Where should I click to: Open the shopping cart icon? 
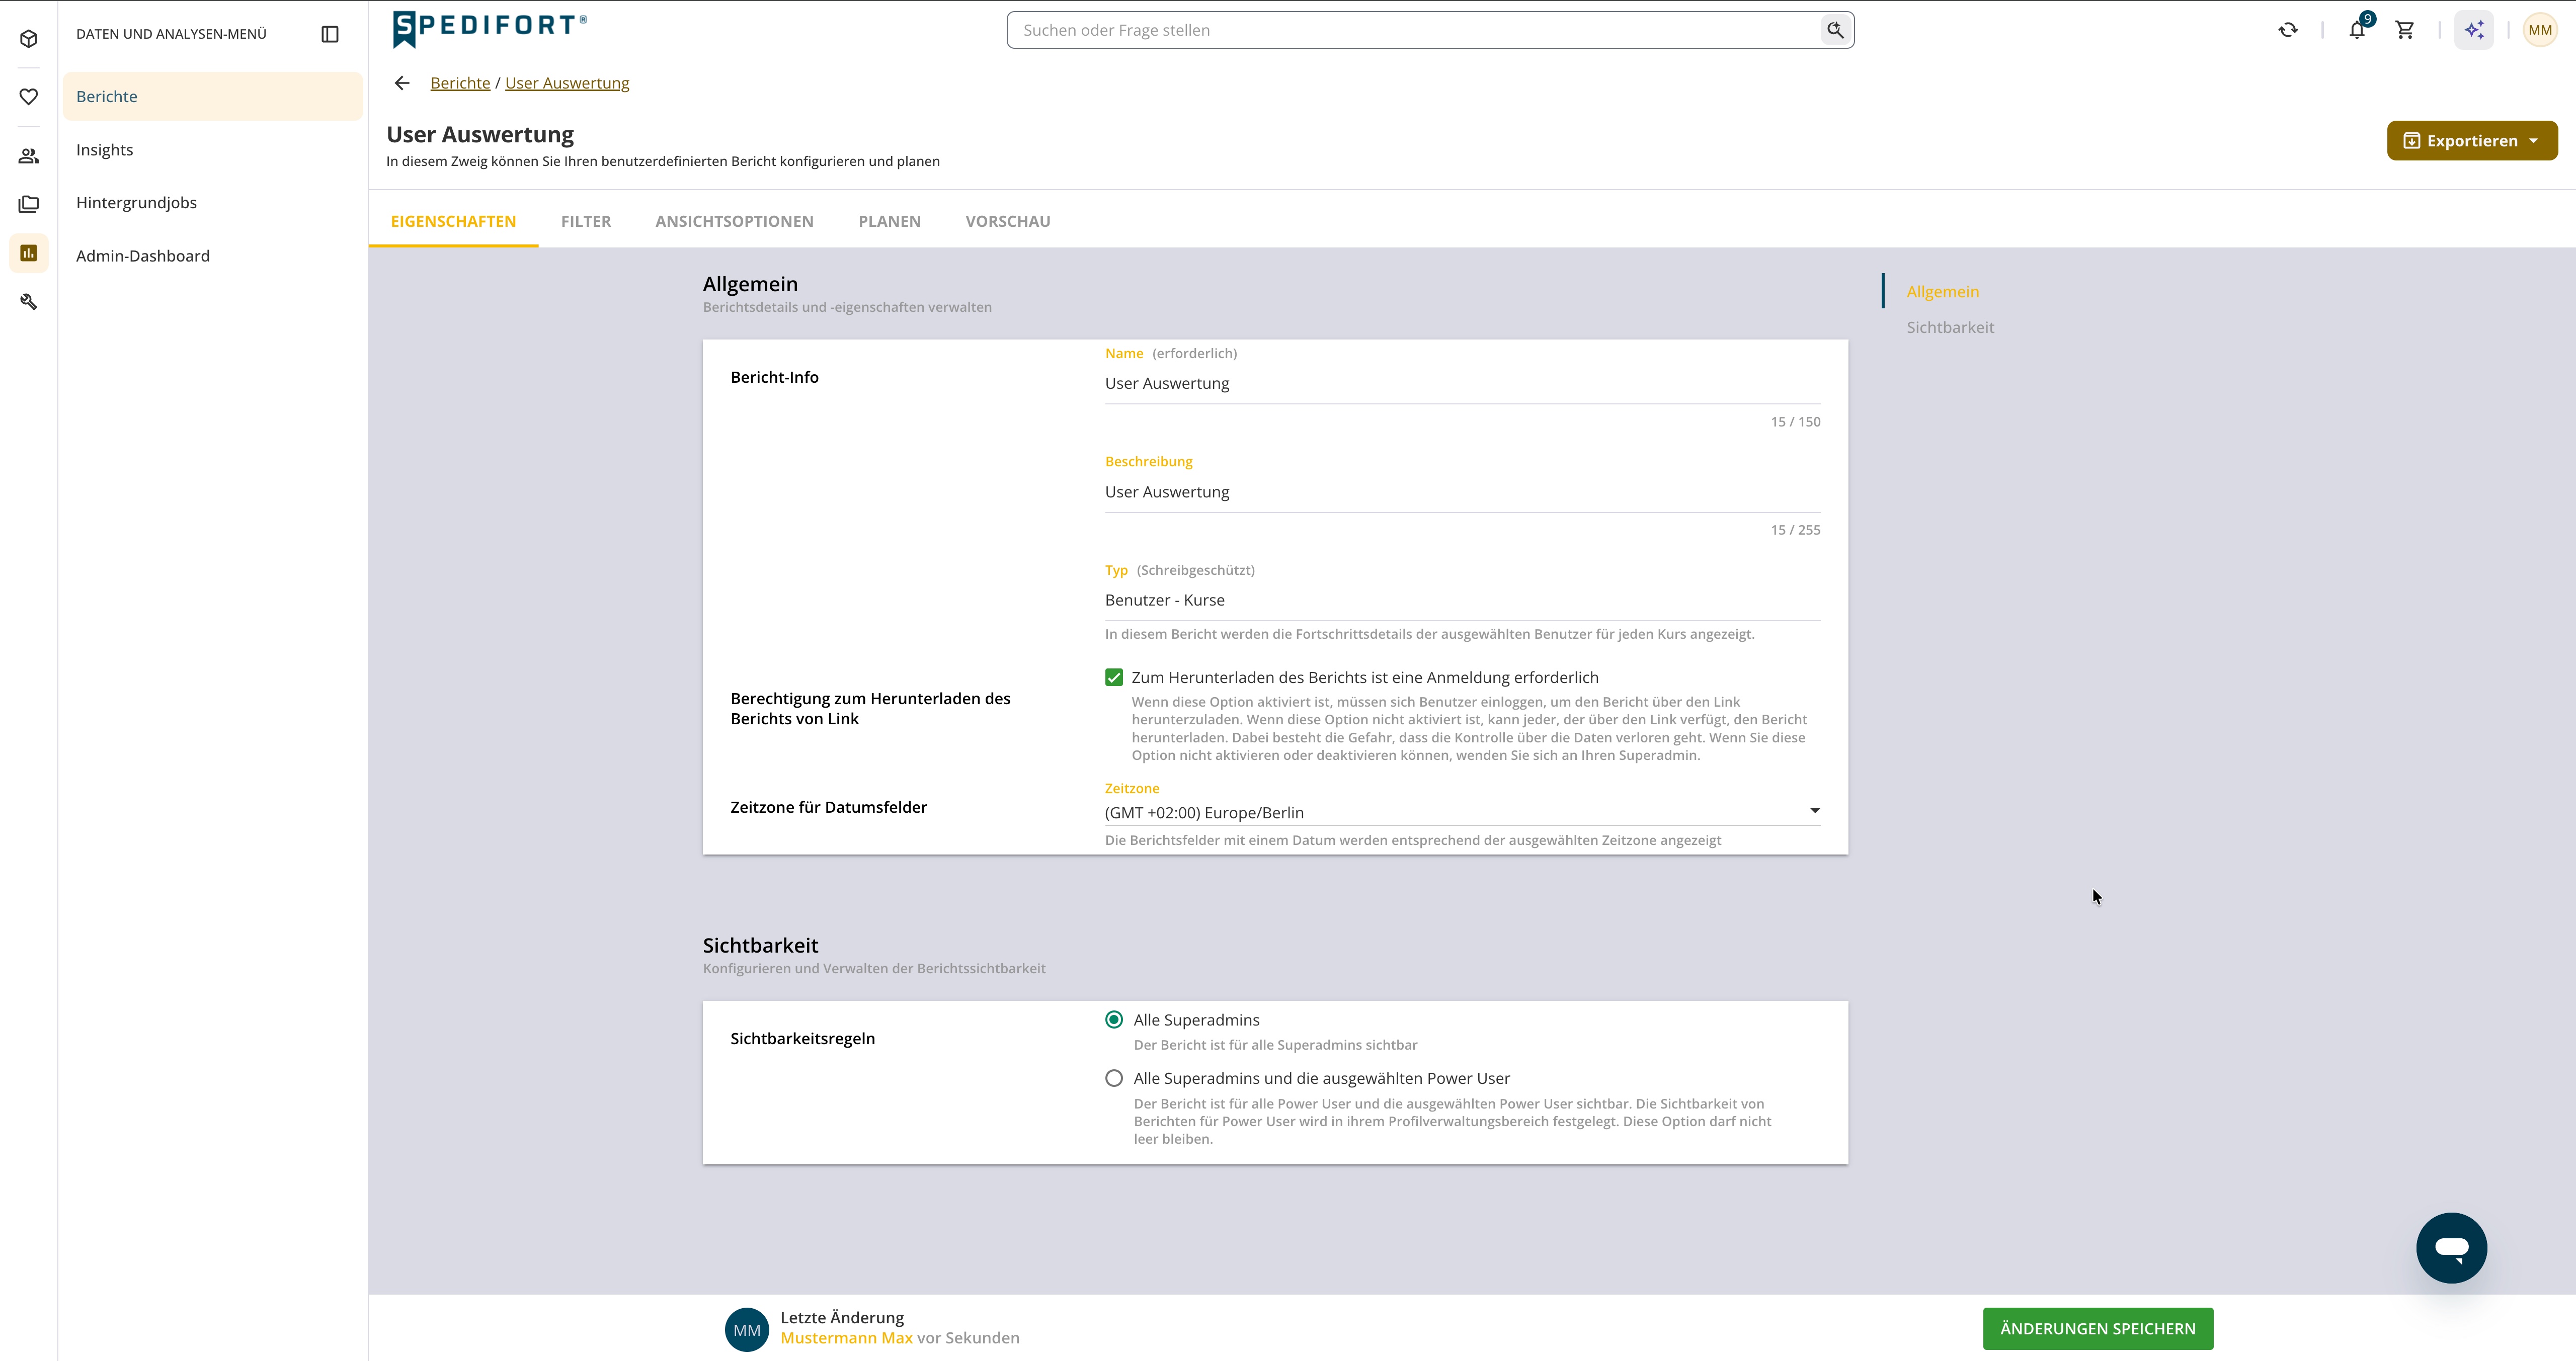(x=2405, y=30)
